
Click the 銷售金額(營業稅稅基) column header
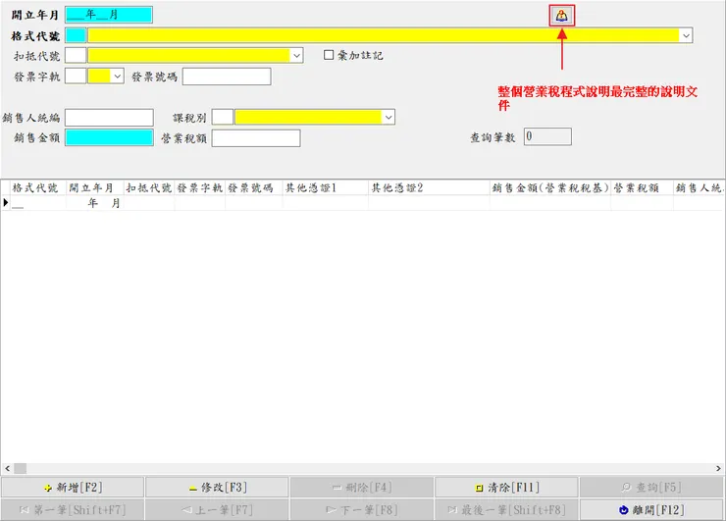(x=550, y=187)
